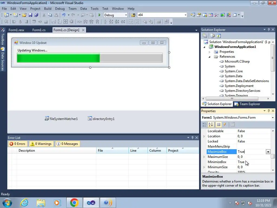Show Events with the lightning bolt icon
277x208 pixels.
click(x=225, y=125)
